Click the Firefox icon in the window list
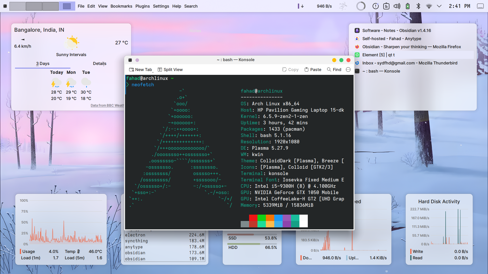 (357, 47)
